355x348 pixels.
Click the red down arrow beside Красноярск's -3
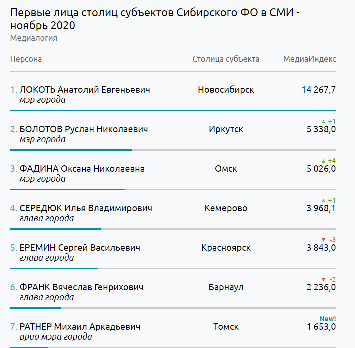click(323, 240)
